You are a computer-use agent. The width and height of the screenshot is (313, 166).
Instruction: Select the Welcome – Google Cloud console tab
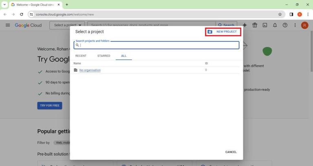pos(36,5)
